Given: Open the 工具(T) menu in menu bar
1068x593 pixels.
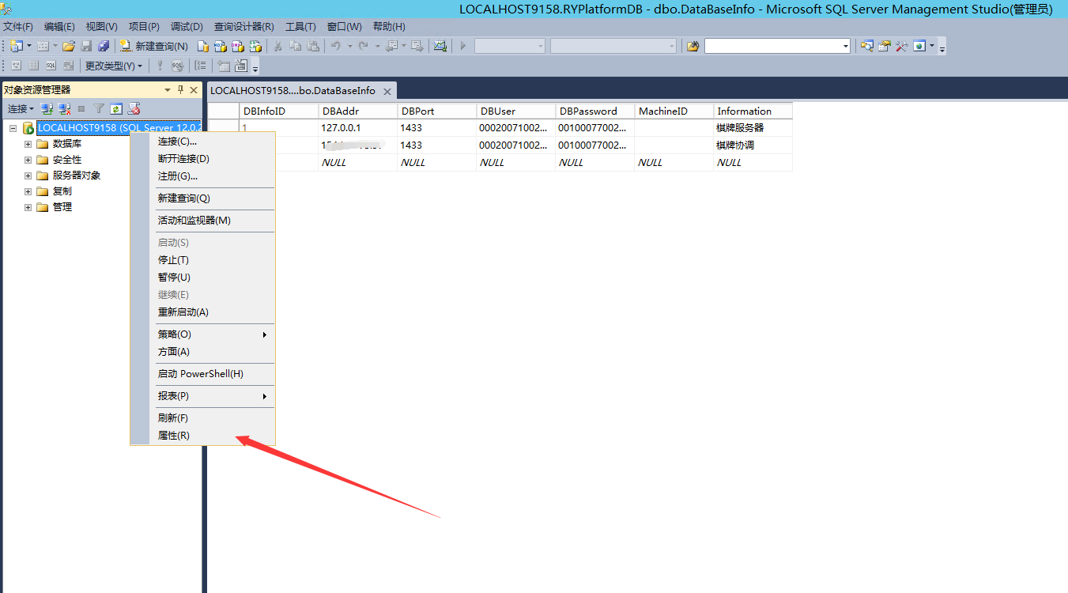Looking at the screenshot, I should point(300,26).
